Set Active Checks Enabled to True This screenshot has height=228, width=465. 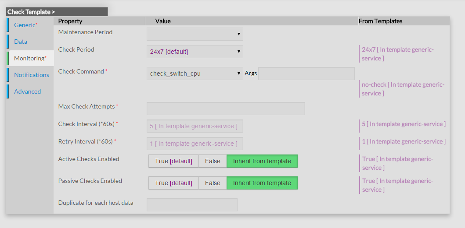coord(173,161)
